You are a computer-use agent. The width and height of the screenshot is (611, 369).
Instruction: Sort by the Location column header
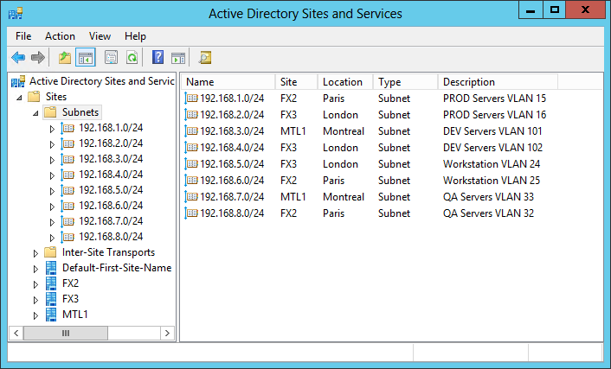pos(345,82)
